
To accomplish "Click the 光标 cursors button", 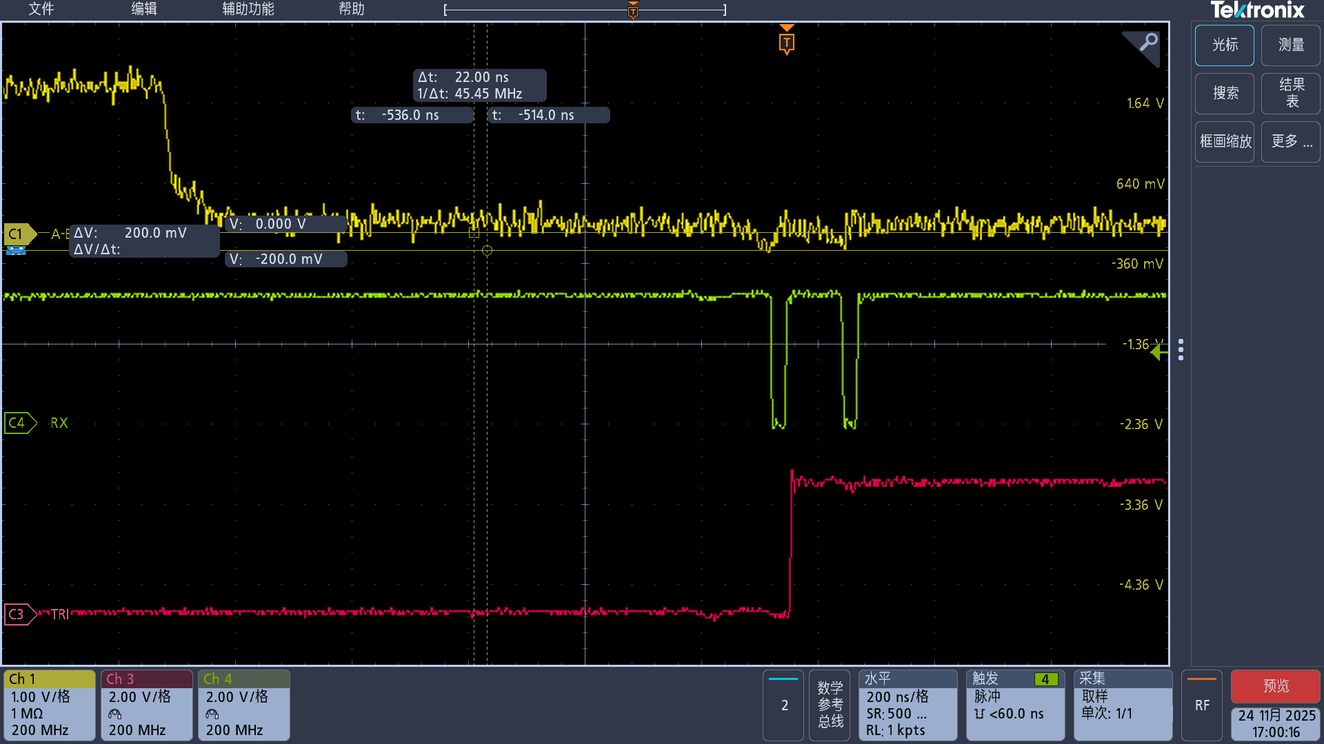I will point(1224,45).
